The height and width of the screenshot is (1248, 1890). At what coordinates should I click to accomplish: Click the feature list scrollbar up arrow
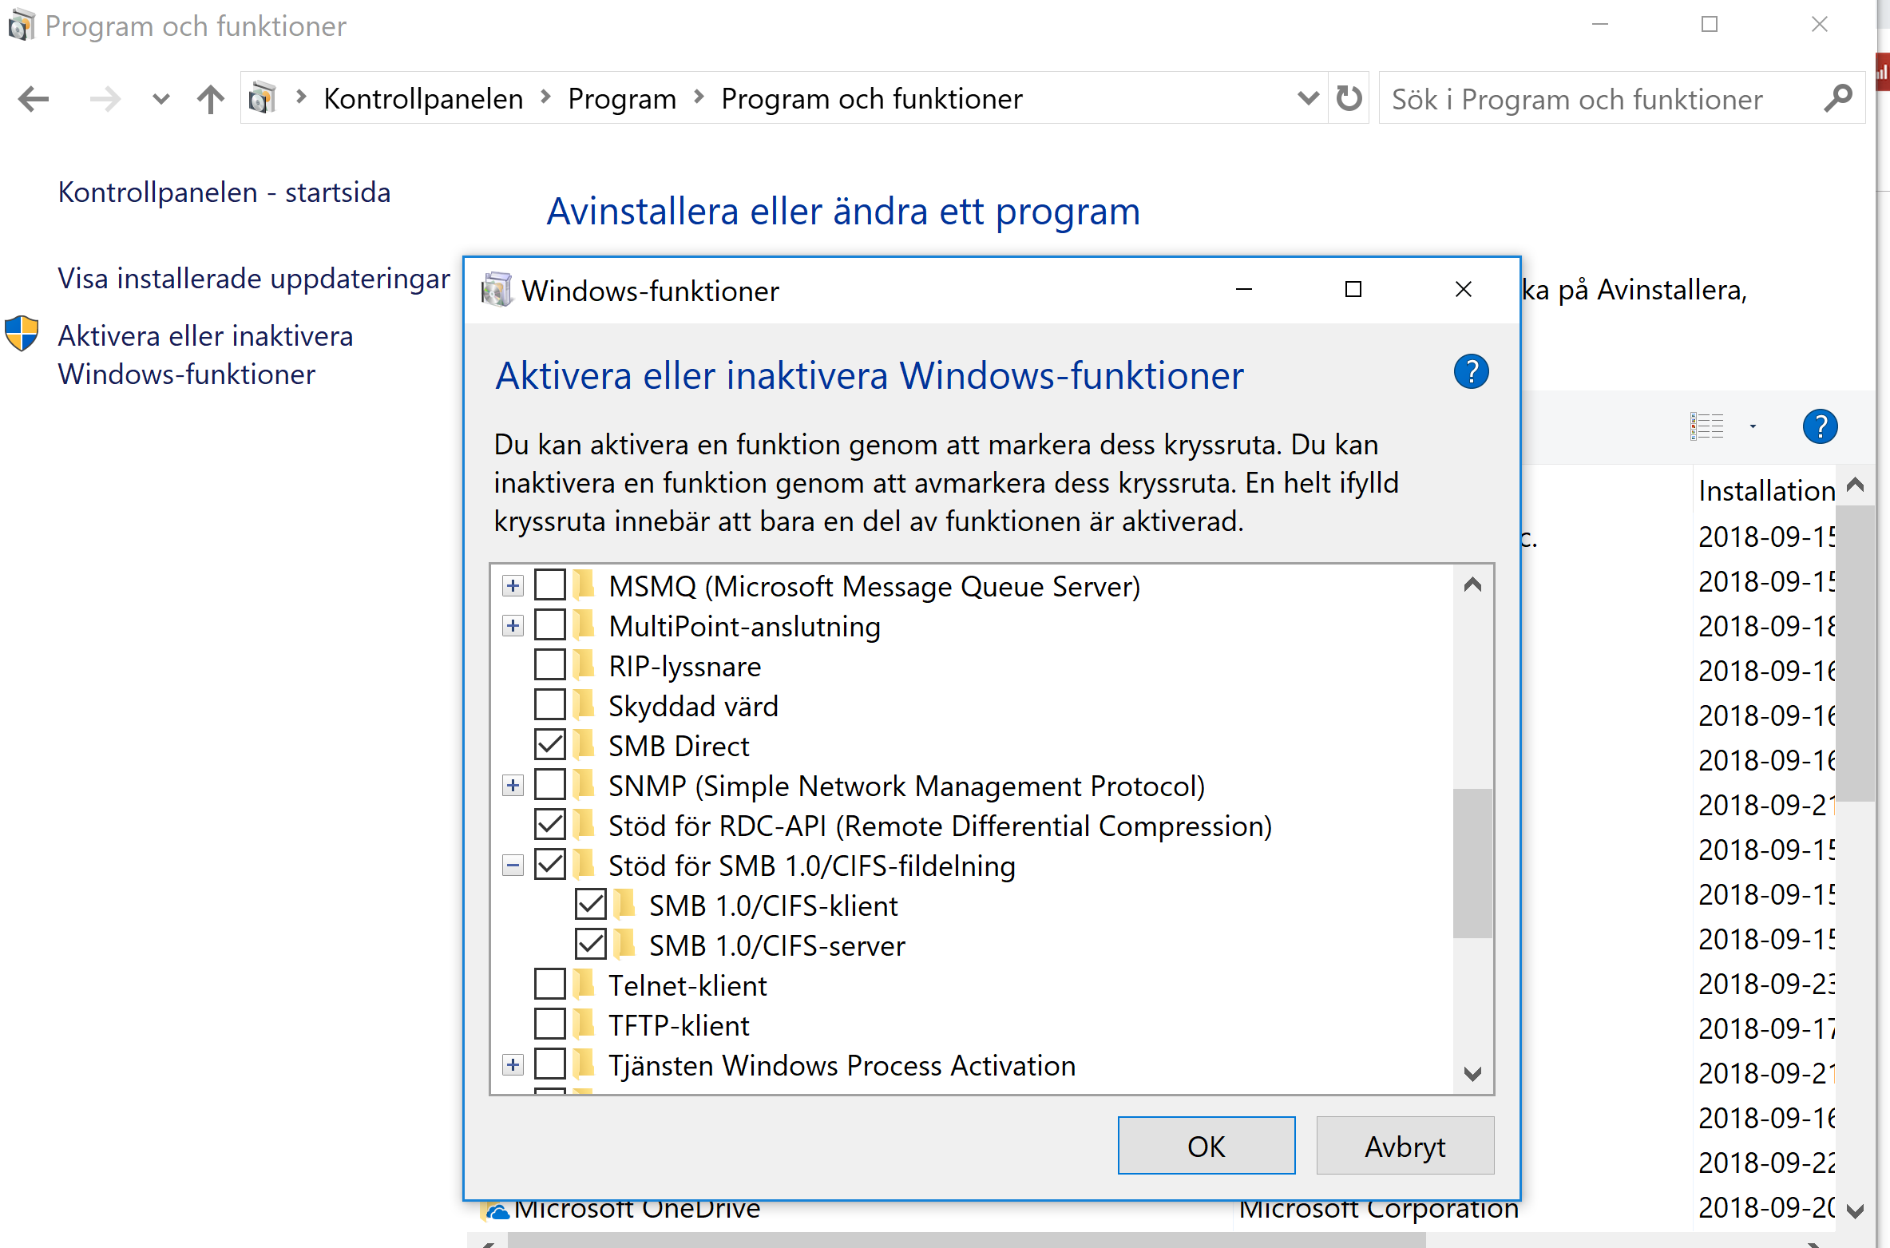point(1473,585)
